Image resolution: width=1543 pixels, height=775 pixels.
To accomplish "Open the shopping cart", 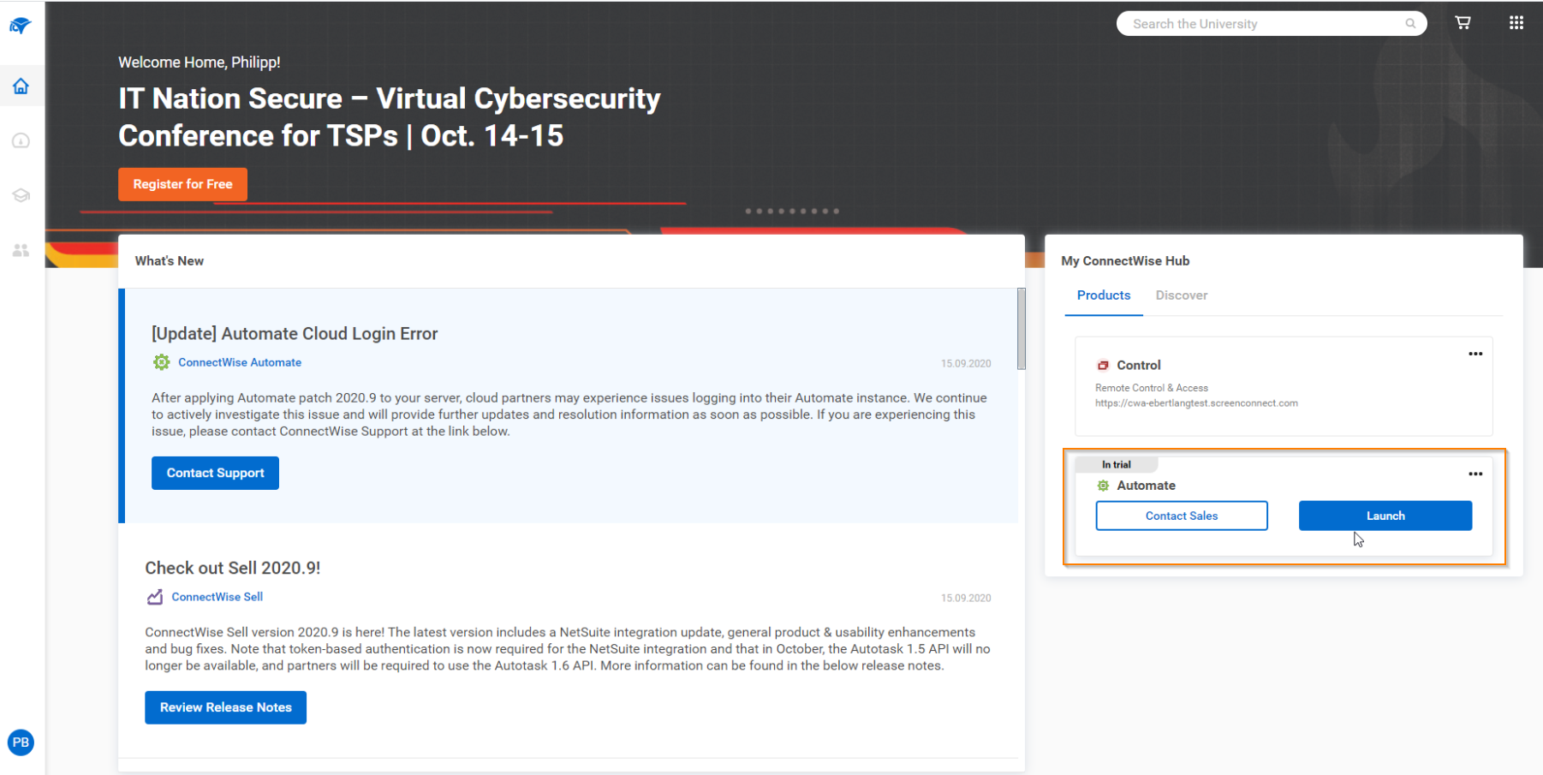I will click(1463, 23).
